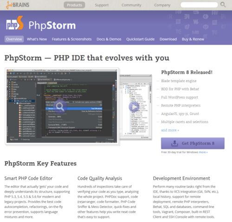The image size is (232, 222).
Task: Click the search magnifier icon
Action: coord(223,5)
